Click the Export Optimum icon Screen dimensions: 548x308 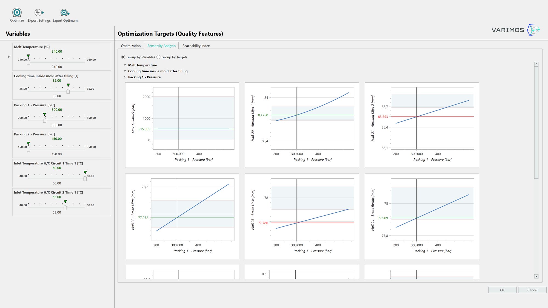point(65,13)
